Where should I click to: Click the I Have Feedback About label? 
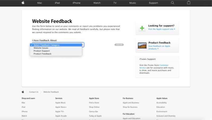tap(45, 40)
